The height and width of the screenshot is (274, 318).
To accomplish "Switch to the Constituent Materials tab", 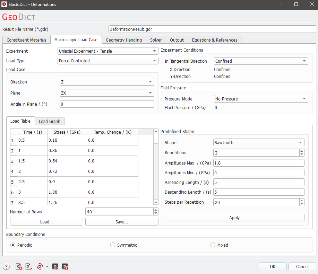I will coord(26,40).
